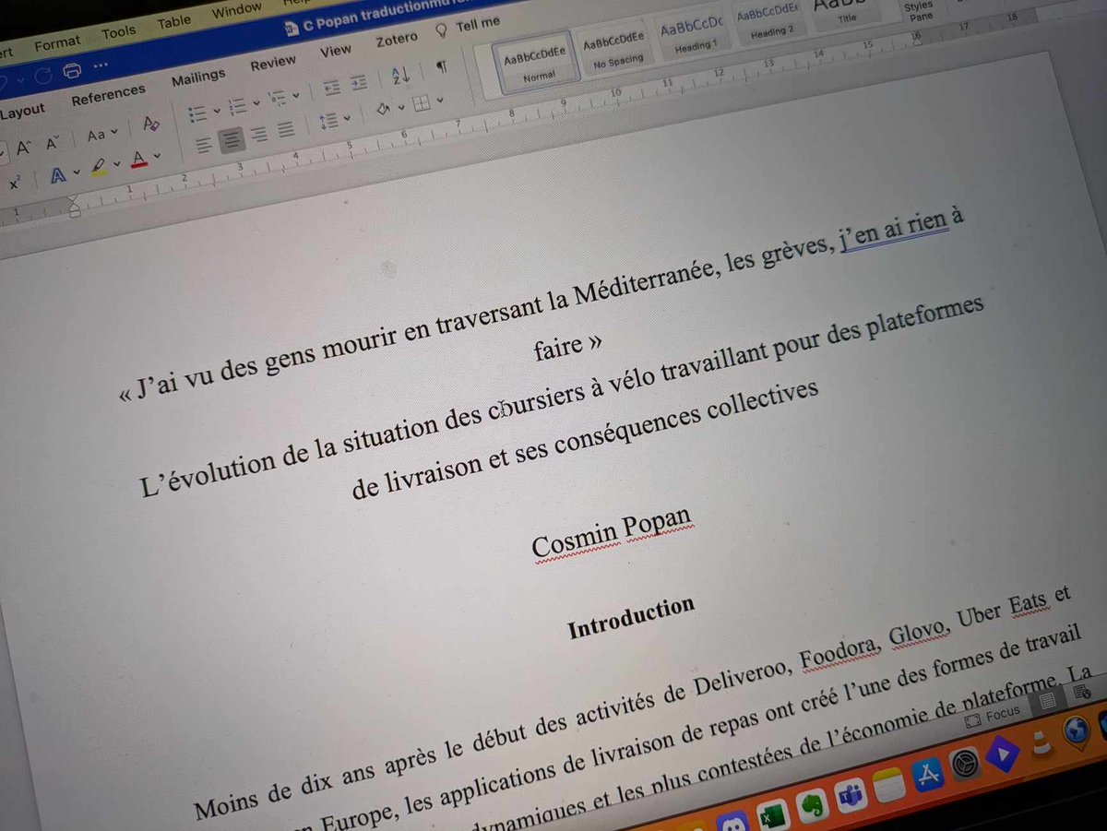Open the Format menu in the menu bar
1107x831 pixels.
57,42
